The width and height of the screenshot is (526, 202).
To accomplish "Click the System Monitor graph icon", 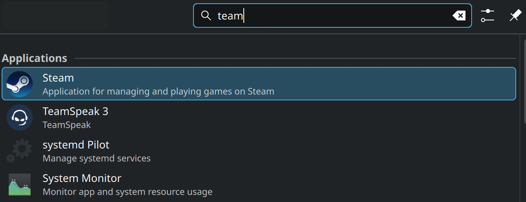I will [x=20, y=184].
